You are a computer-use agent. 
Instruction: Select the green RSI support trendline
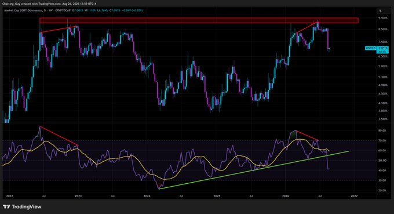254,170
